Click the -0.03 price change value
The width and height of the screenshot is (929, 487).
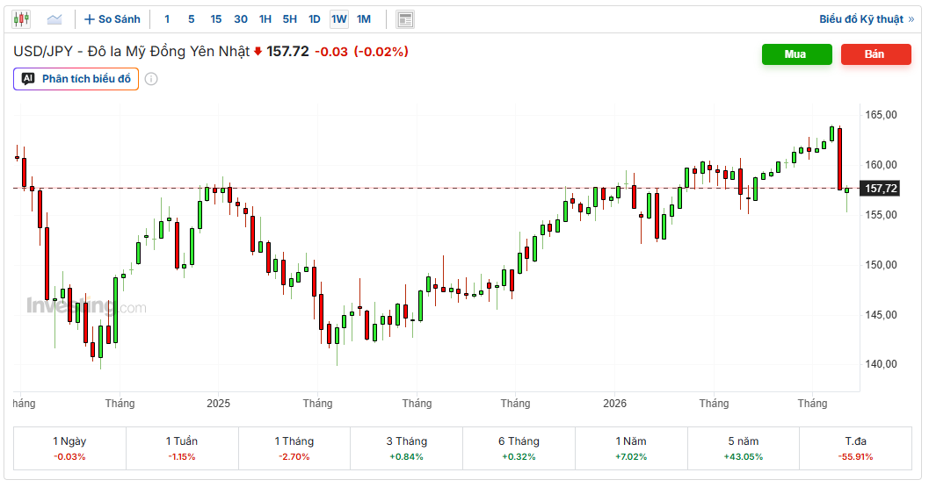click(x=331, y=52)
